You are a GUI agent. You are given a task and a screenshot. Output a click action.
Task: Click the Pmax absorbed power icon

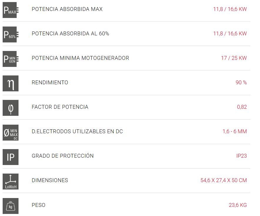click(x=11, y=10)
